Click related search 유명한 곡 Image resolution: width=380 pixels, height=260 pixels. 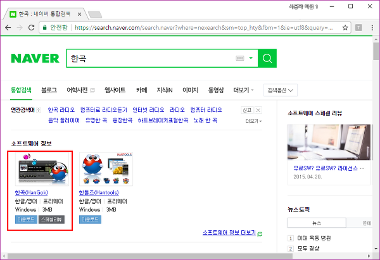(96, 120)
